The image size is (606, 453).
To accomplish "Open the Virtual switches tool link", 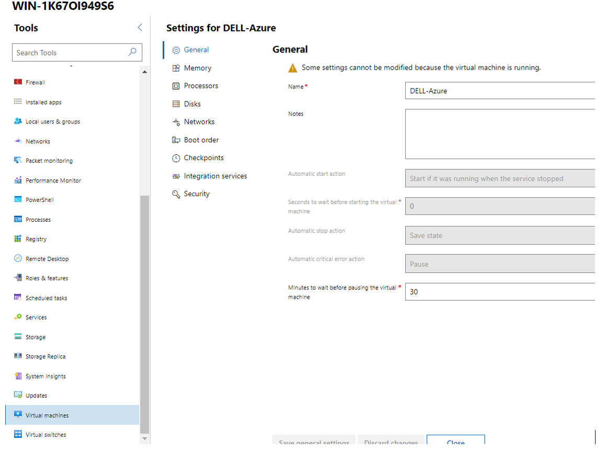I will click(x=45, y=435).
